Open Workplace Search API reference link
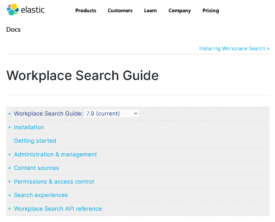 tap(58, 209)
